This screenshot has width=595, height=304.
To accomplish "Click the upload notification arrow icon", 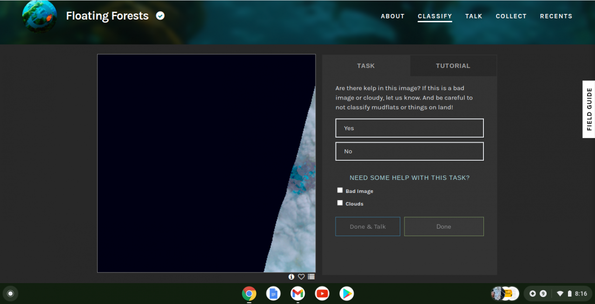I will pos(533,293).
